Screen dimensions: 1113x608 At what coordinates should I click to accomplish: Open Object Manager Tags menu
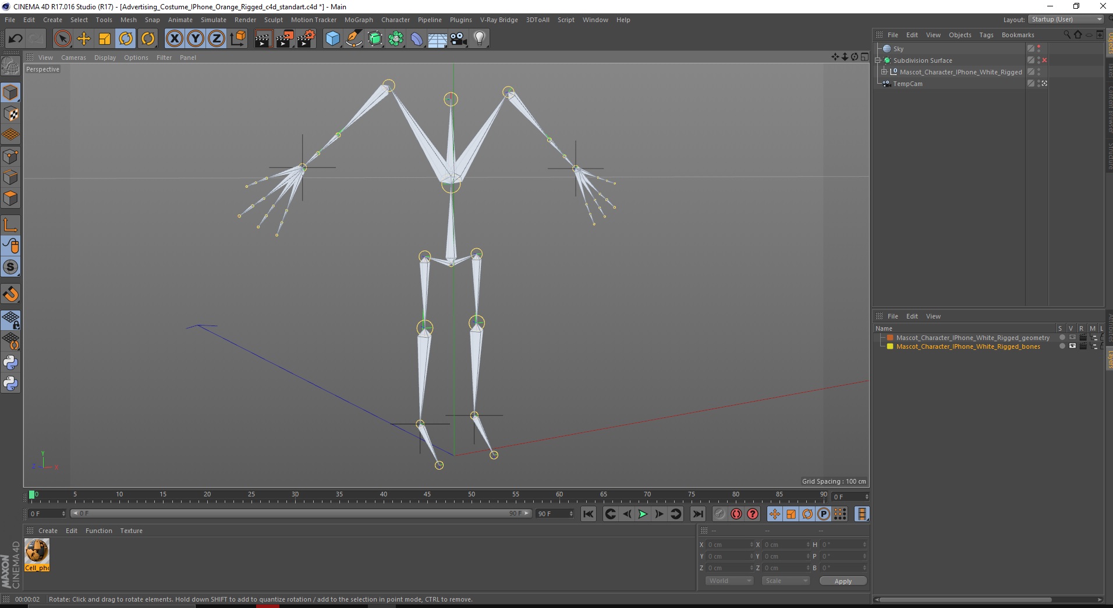point(986,35)
